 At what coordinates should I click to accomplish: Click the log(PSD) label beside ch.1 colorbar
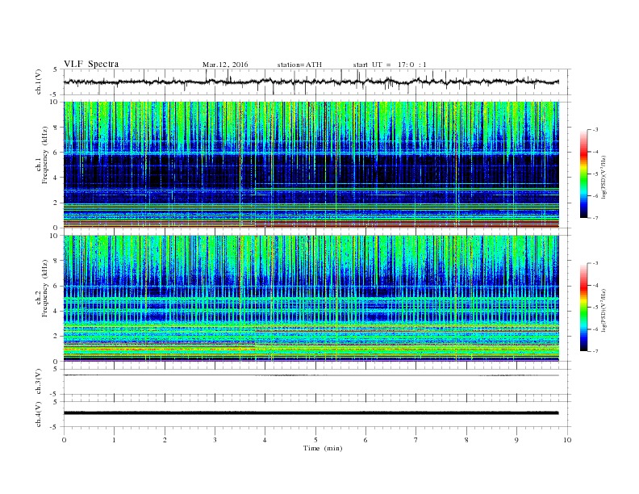pyautogui.click(x=604, y=177)
